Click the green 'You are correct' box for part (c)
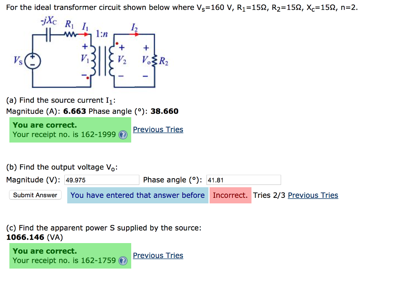Image resolution: width=402 pixels, height=284 pixels. 70,256
